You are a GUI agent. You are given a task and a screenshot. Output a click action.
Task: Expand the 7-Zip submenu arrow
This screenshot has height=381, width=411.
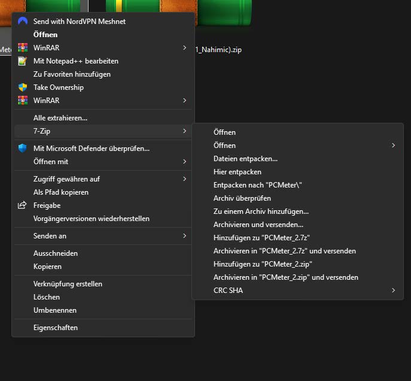pos(184,131)
